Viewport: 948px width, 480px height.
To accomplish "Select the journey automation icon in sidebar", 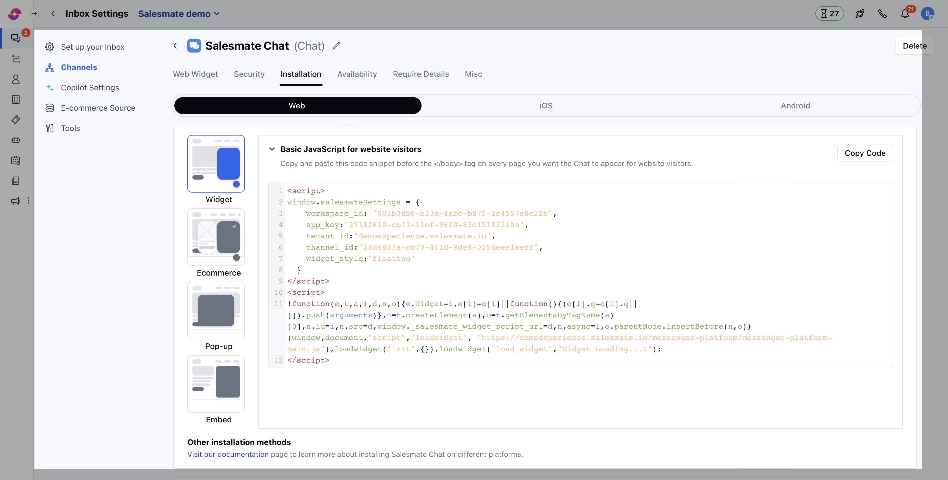I will (16, 59).
